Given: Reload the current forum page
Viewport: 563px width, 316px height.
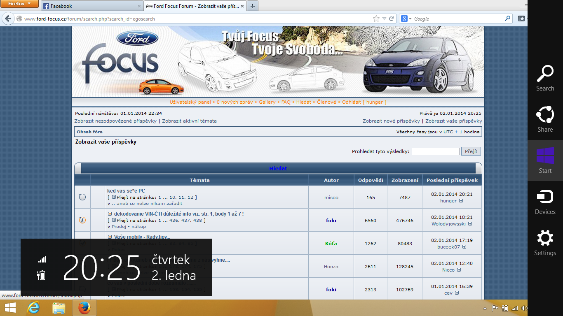Looking at the screenshot, I should click(392, 19).
